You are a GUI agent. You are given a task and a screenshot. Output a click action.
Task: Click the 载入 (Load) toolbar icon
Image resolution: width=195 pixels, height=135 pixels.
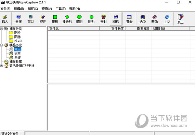[x=5, y=19]
